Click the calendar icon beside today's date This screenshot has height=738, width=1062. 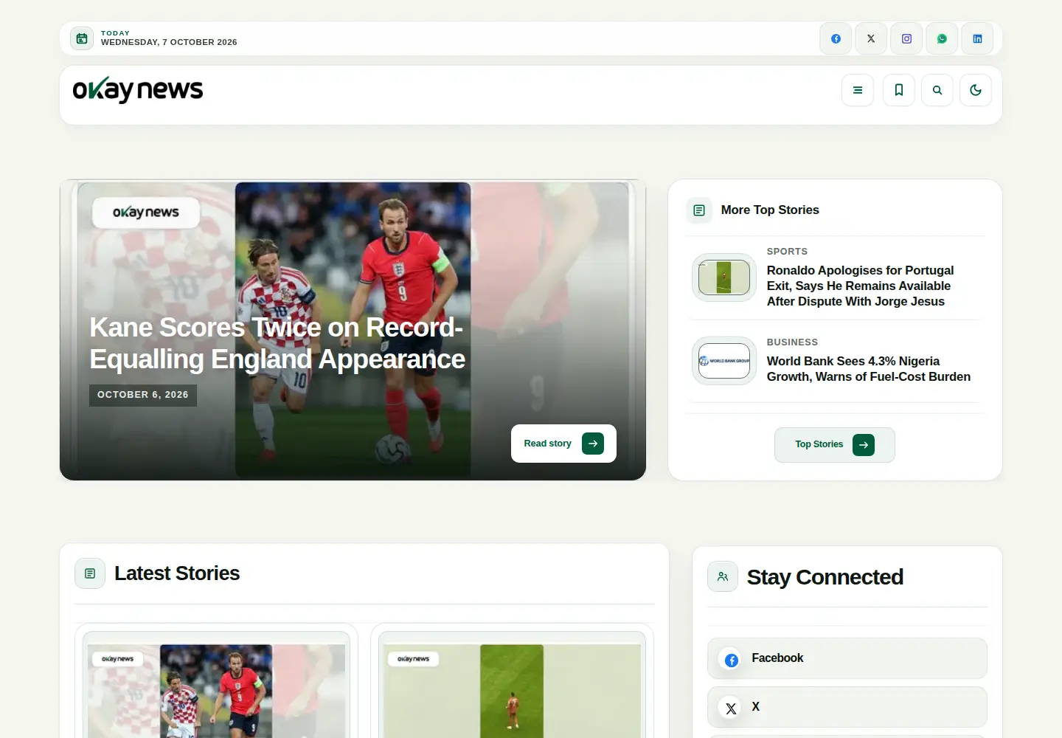[82, 38]
